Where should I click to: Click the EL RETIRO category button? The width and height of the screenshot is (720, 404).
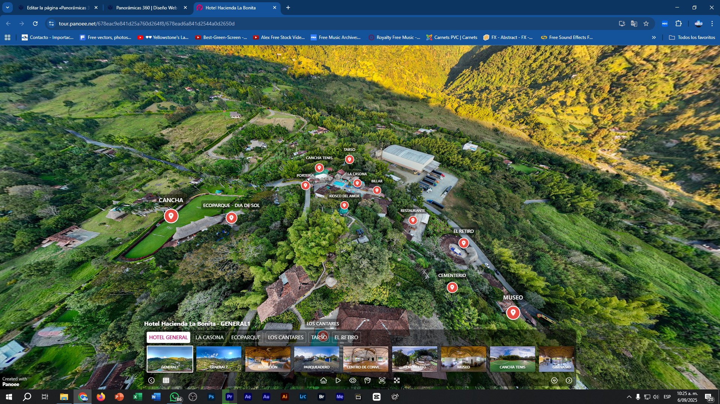tap(346, 337)
